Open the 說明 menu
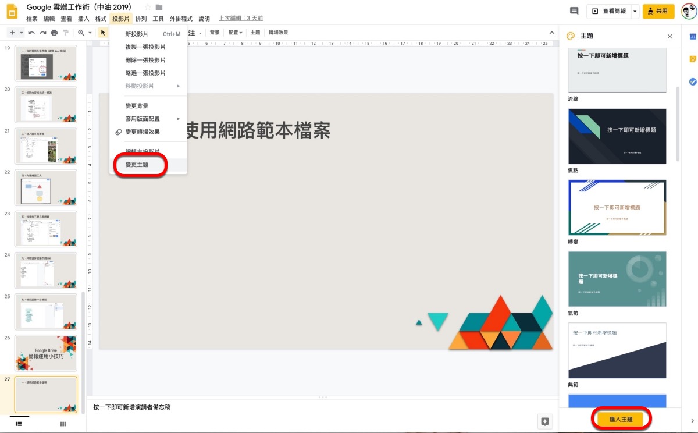Image resolution: width=698 pixels, height=433 pixels. (x=204, y=19)
